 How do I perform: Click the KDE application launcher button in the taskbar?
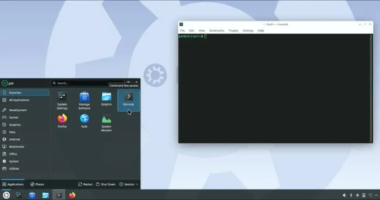pyautogui.click(x=6, y=195)
